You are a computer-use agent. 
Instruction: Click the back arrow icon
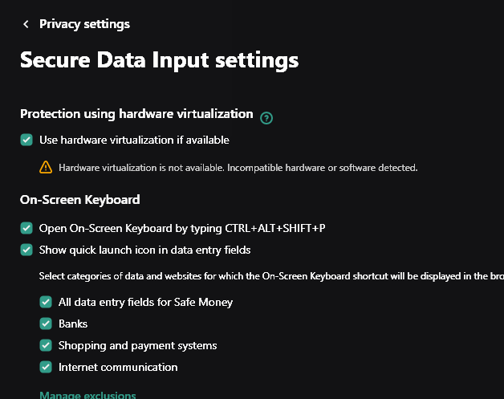(x=26, y=24)
